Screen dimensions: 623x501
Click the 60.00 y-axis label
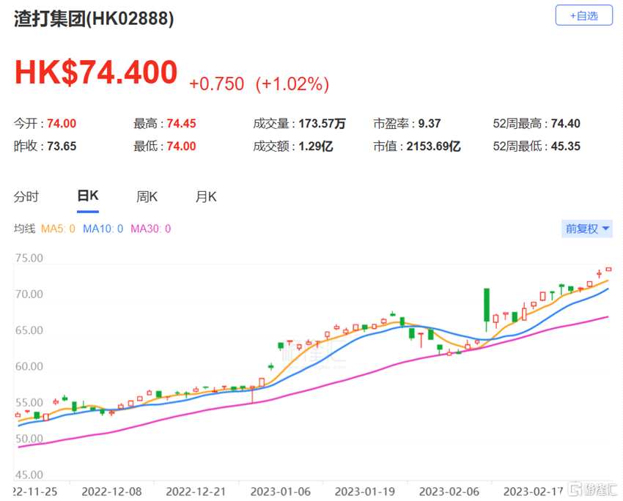29,366
